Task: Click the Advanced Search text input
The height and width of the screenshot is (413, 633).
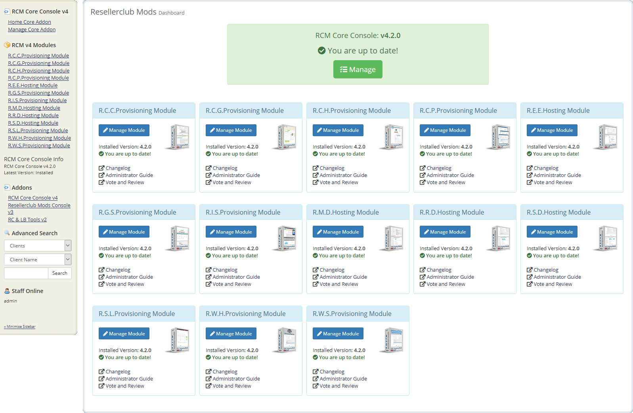Action: coord(26,273)
